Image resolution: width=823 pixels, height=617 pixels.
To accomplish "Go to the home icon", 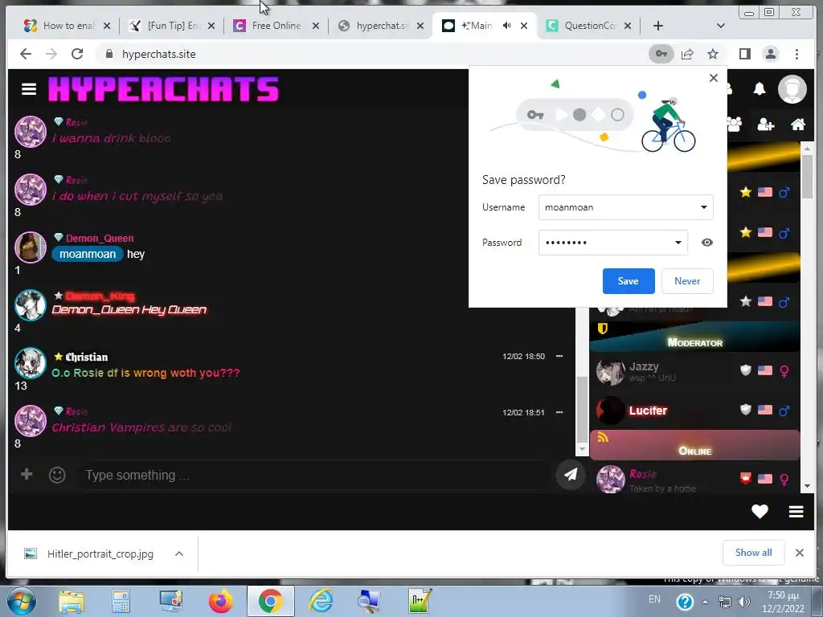I will pyautogui.click(x=798, y=125).
